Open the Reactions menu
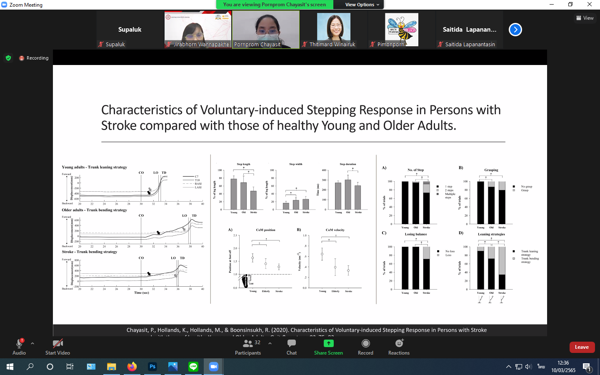The image size is (600, 375). pos(399,347)
